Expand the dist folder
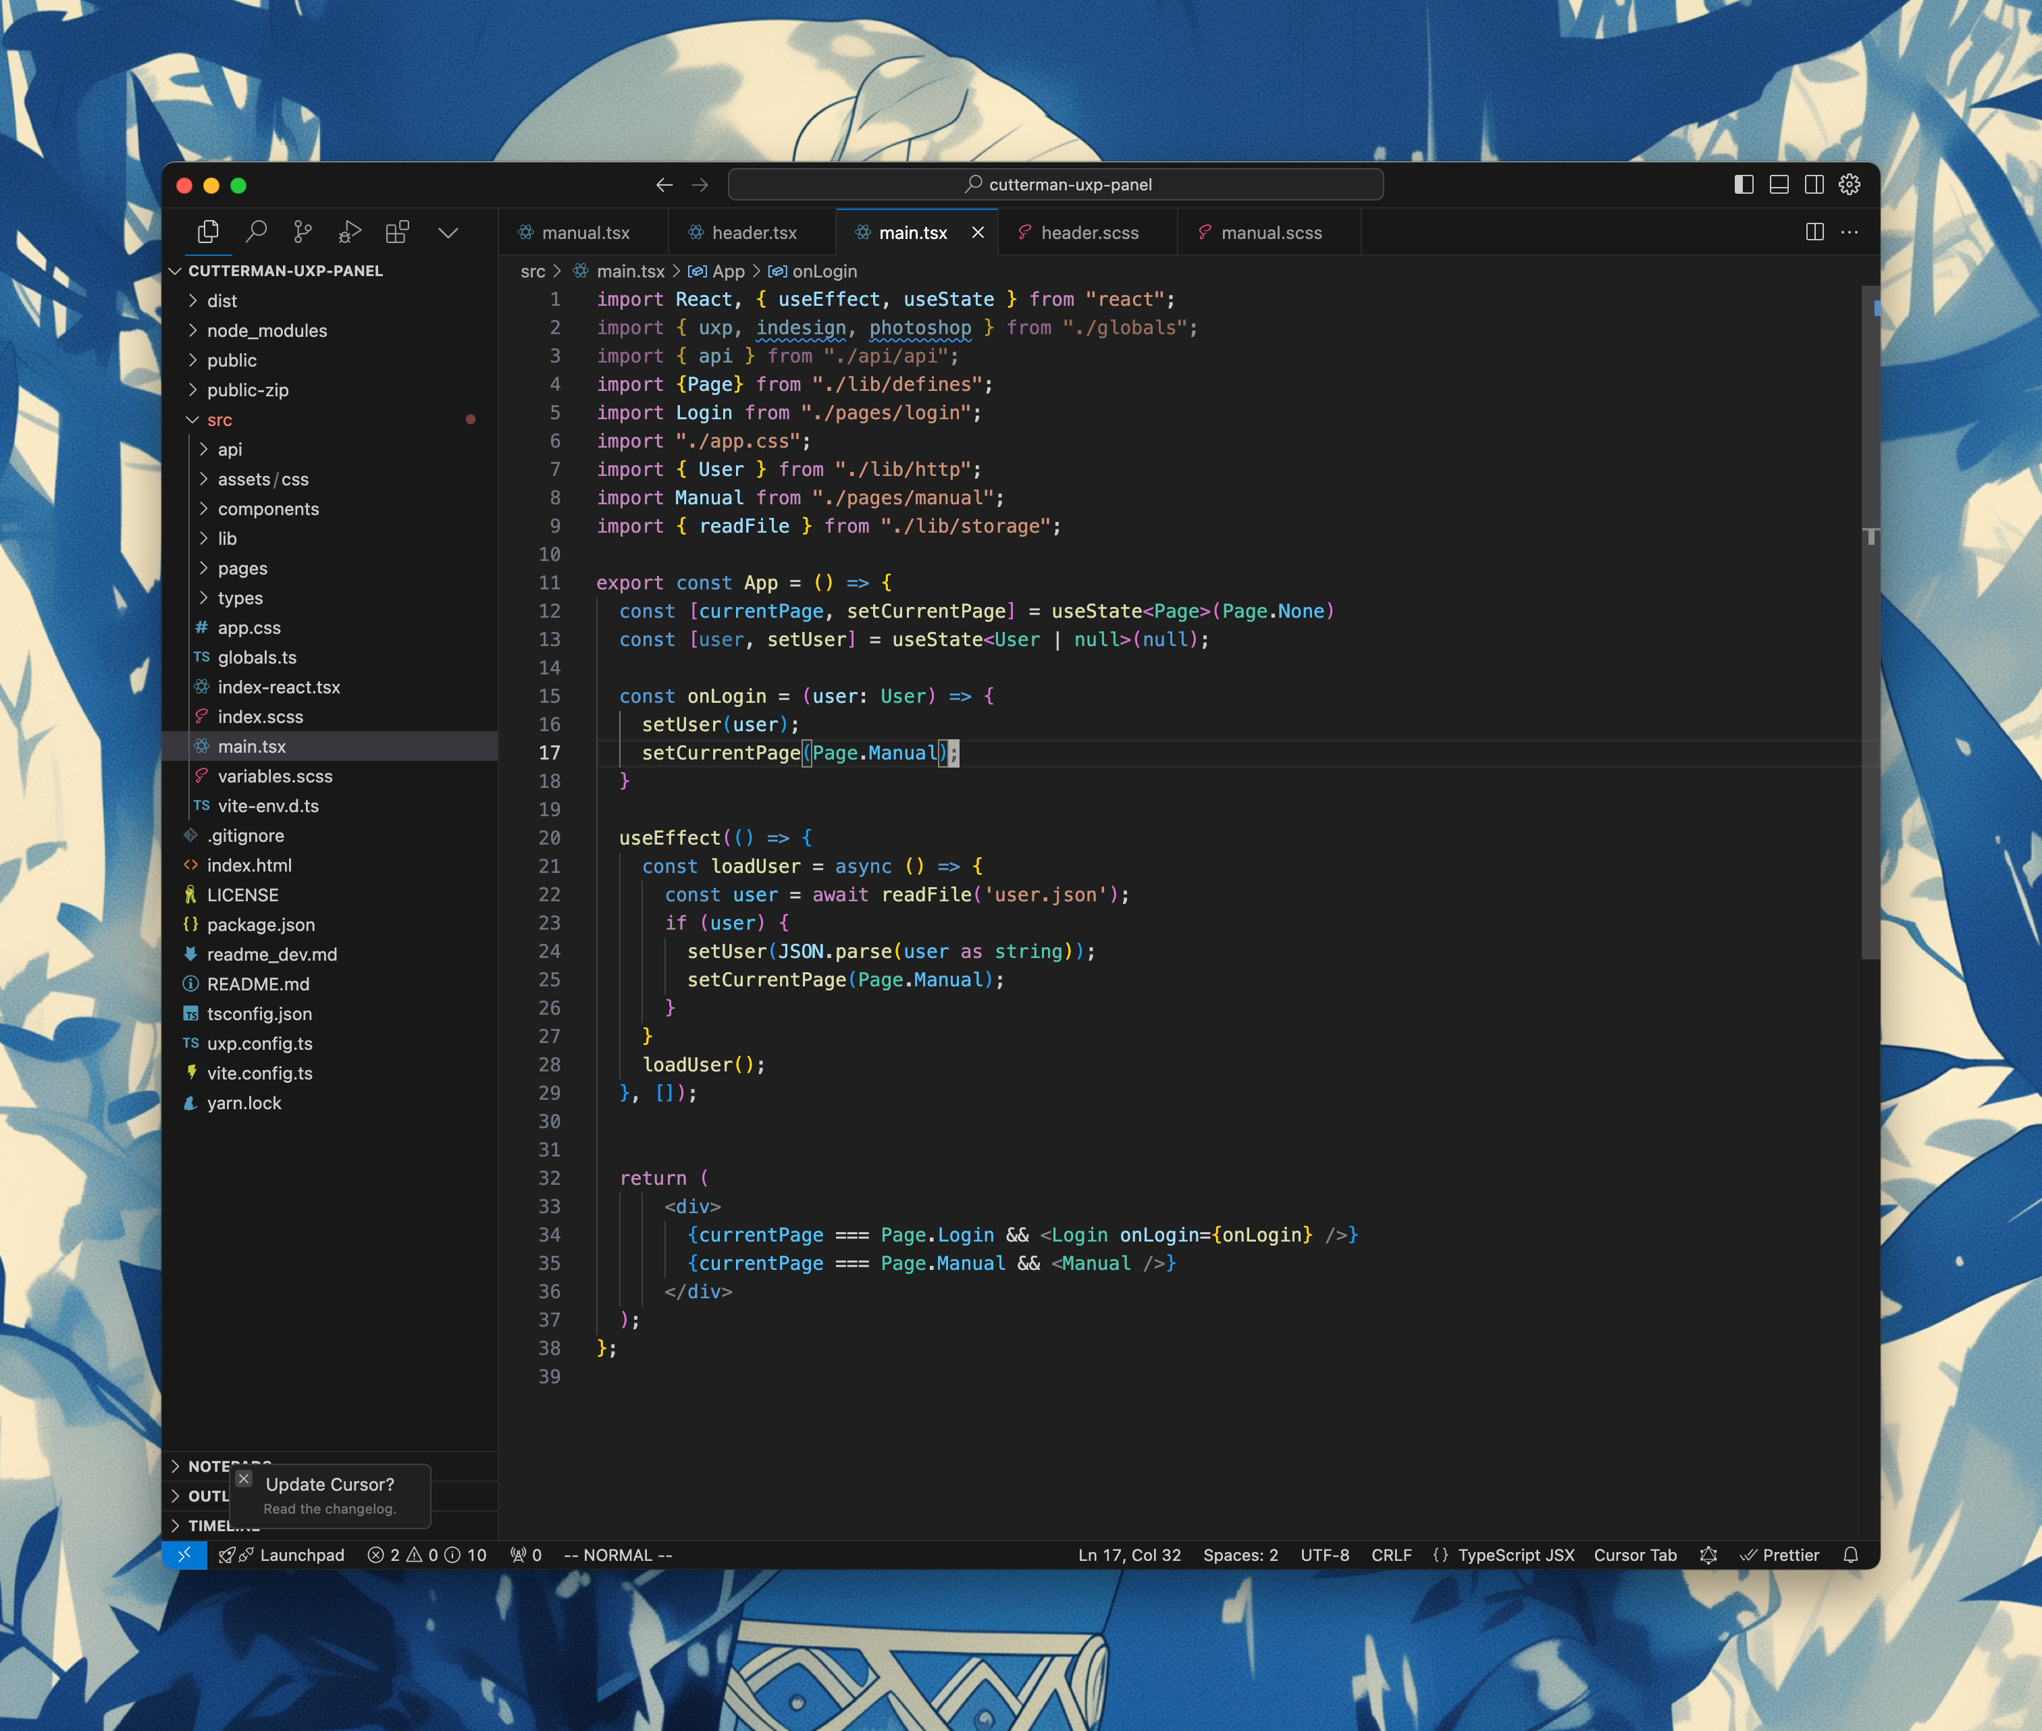 331,301
